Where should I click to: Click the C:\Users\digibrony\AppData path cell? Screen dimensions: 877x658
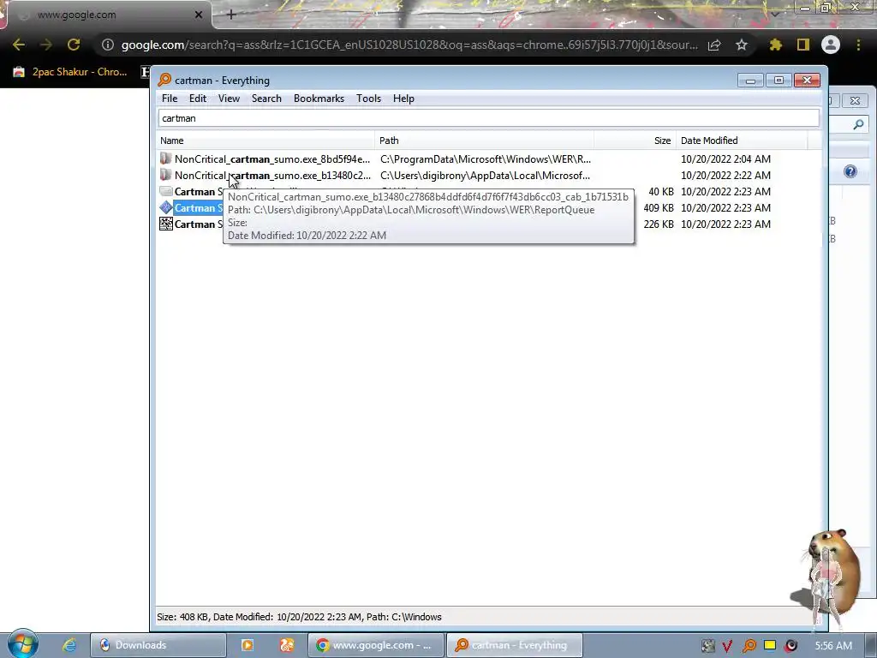(x=485, y=175)
